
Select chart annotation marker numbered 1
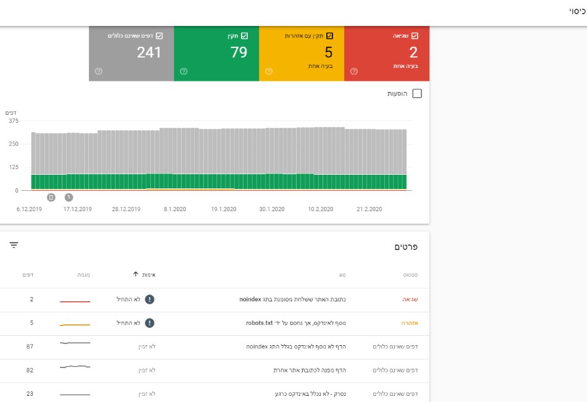tap(69, 197)
